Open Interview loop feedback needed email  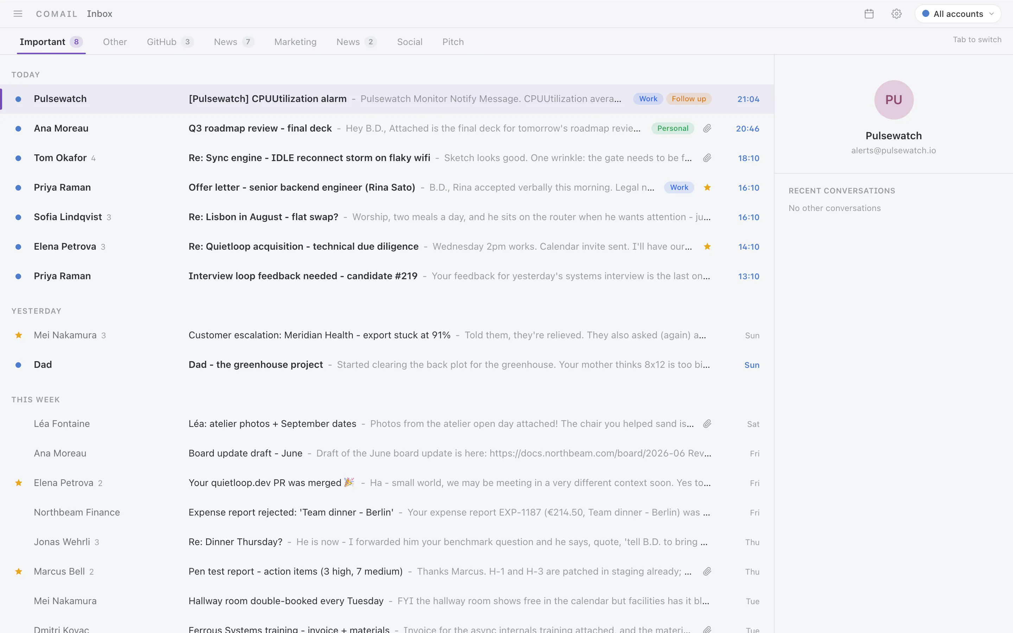point(387,276)
